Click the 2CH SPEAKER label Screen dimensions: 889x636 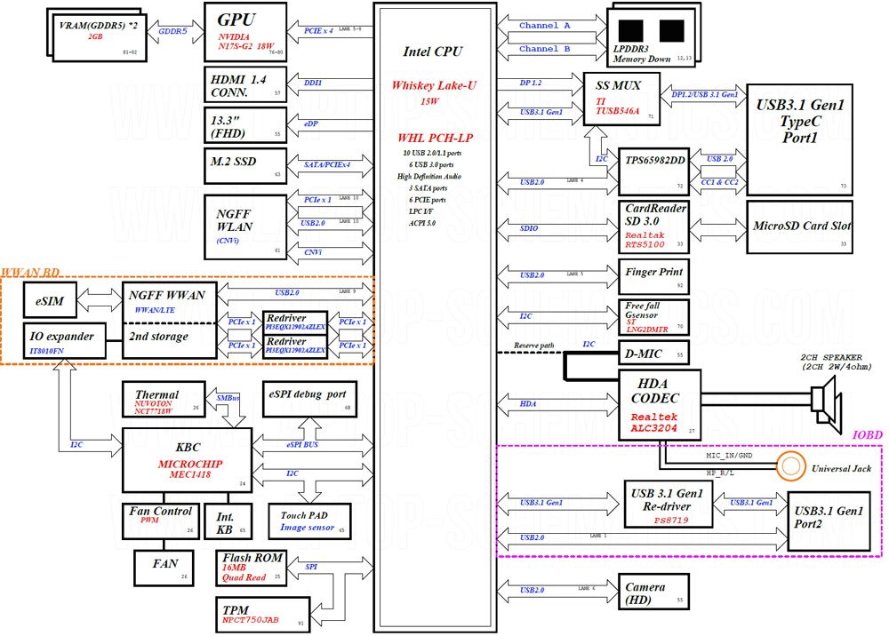click(835, 362)
